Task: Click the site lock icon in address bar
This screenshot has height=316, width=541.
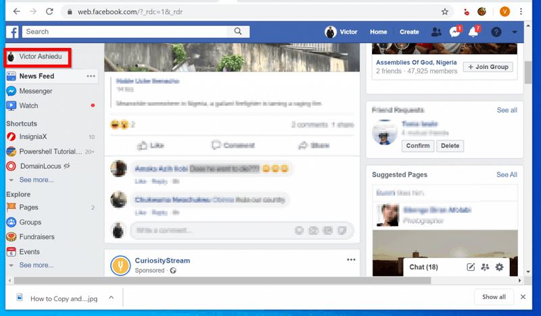Action: click(70, 11)
